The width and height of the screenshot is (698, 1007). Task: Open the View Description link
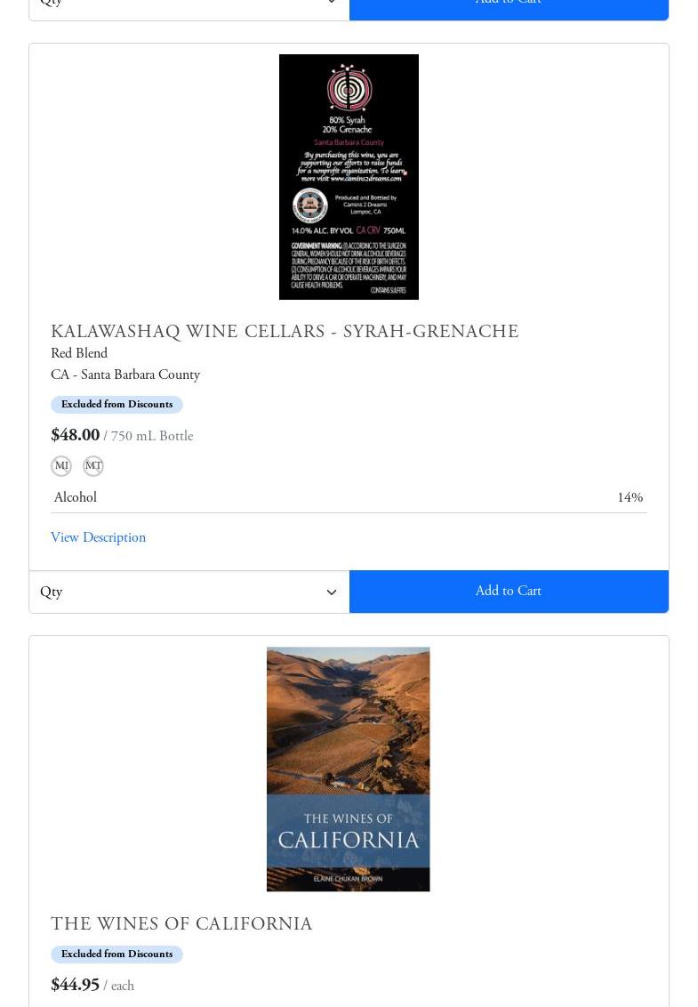pyautogui.click(x=98, y=537)
